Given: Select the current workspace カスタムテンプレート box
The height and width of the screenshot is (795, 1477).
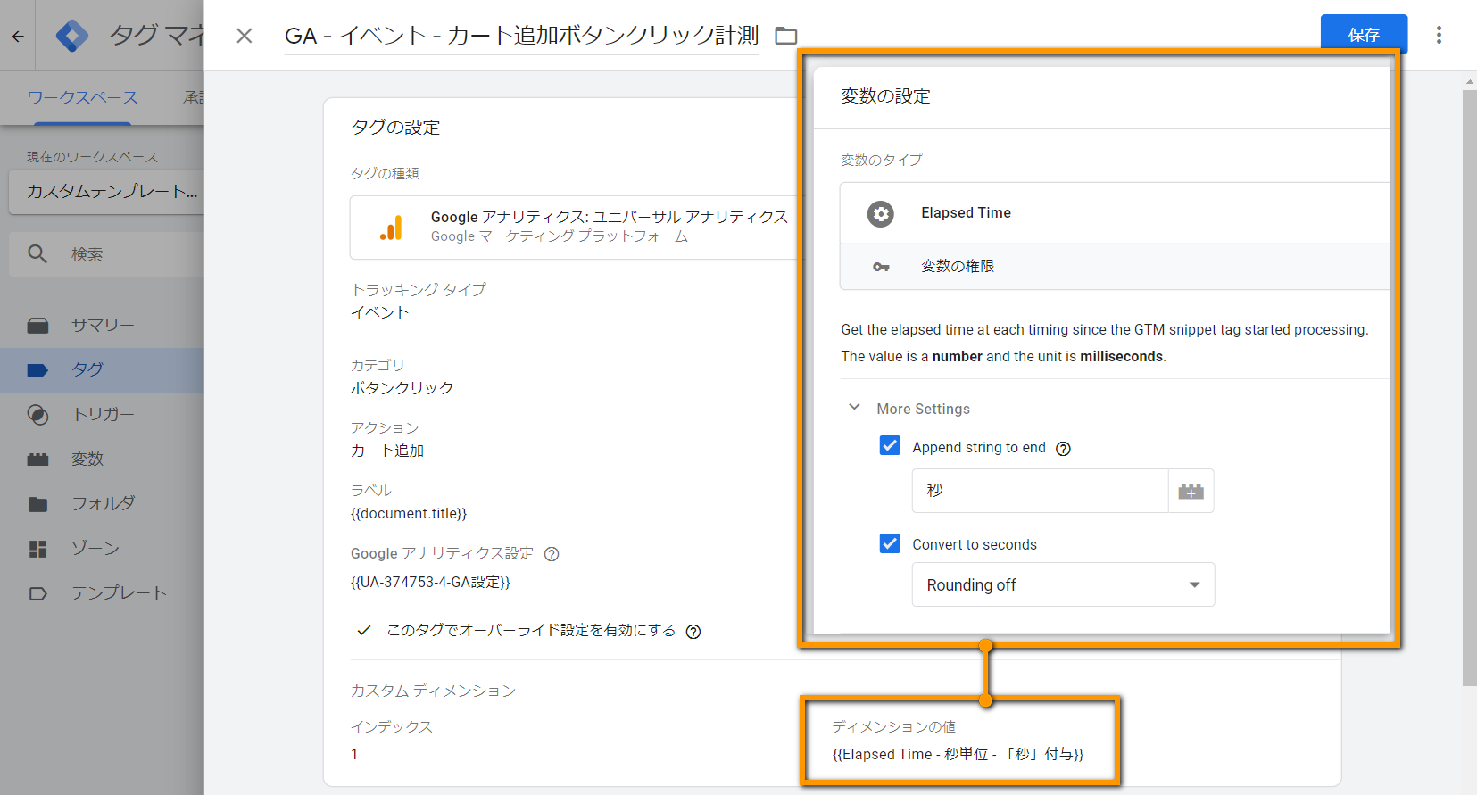Looking at the screenshot, I should point(107,192).
